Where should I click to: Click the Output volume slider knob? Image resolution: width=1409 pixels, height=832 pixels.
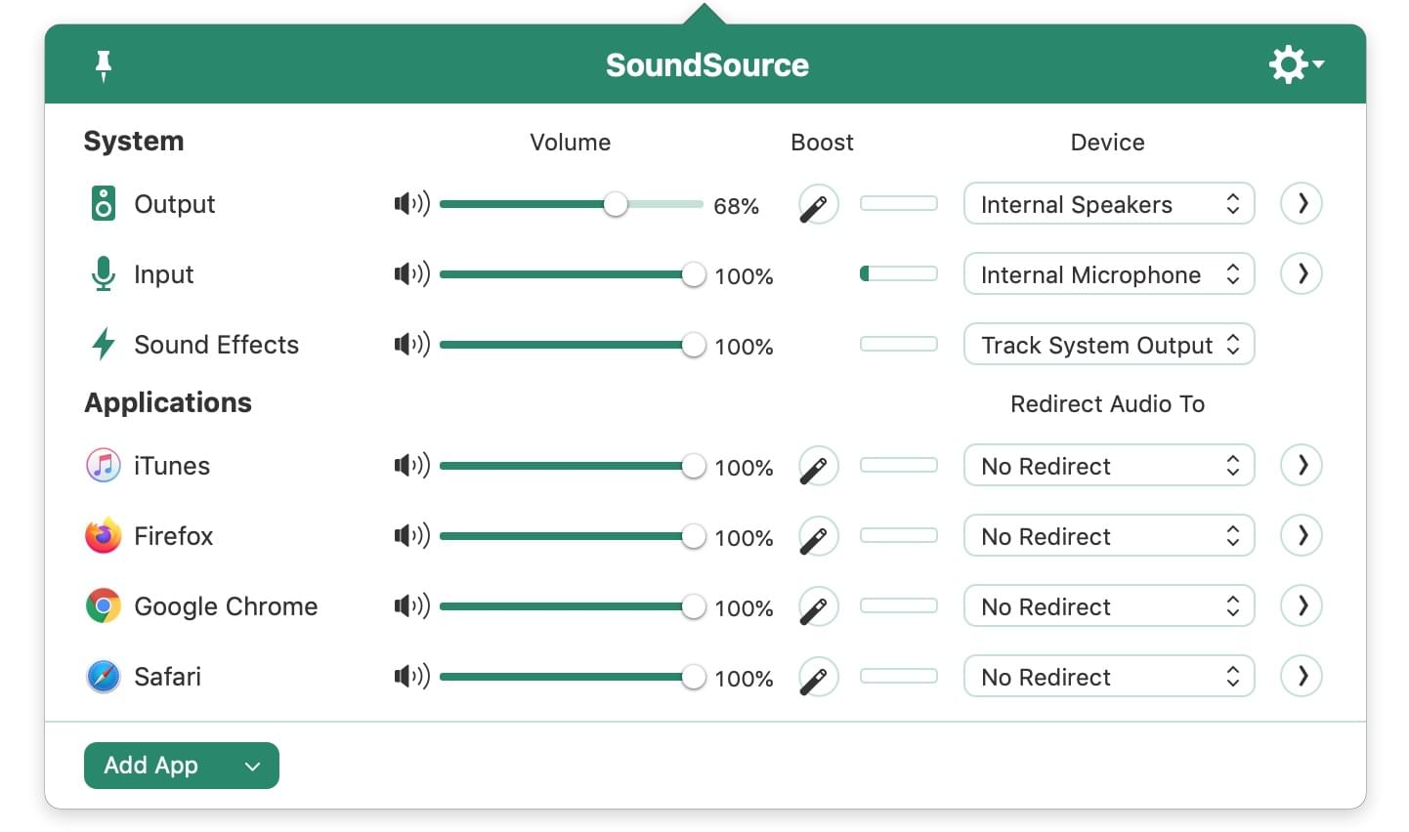coord(616,204)
